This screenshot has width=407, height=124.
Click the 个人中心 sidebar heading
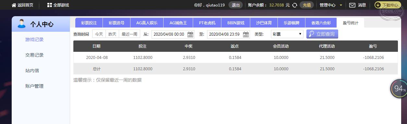pyautogui.click(x=42, y=24)
